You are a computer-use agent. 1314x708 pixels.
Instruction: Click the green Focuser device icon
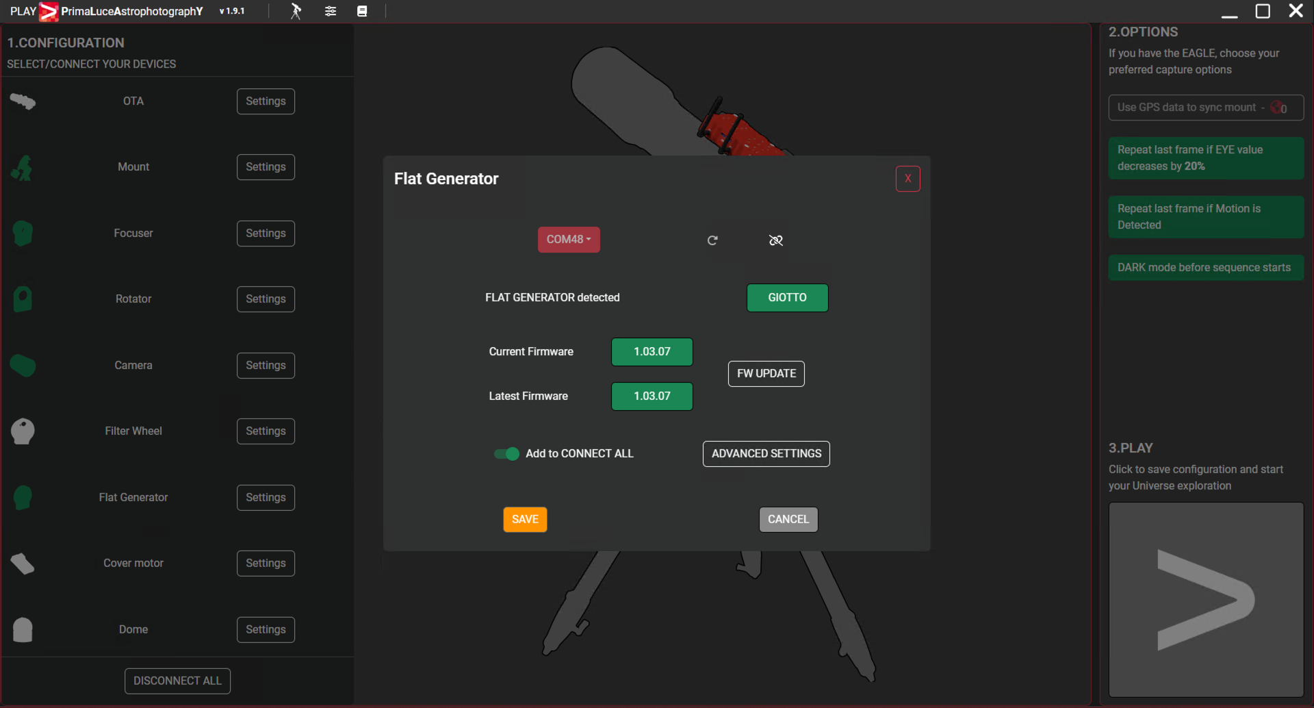[23, 233]
